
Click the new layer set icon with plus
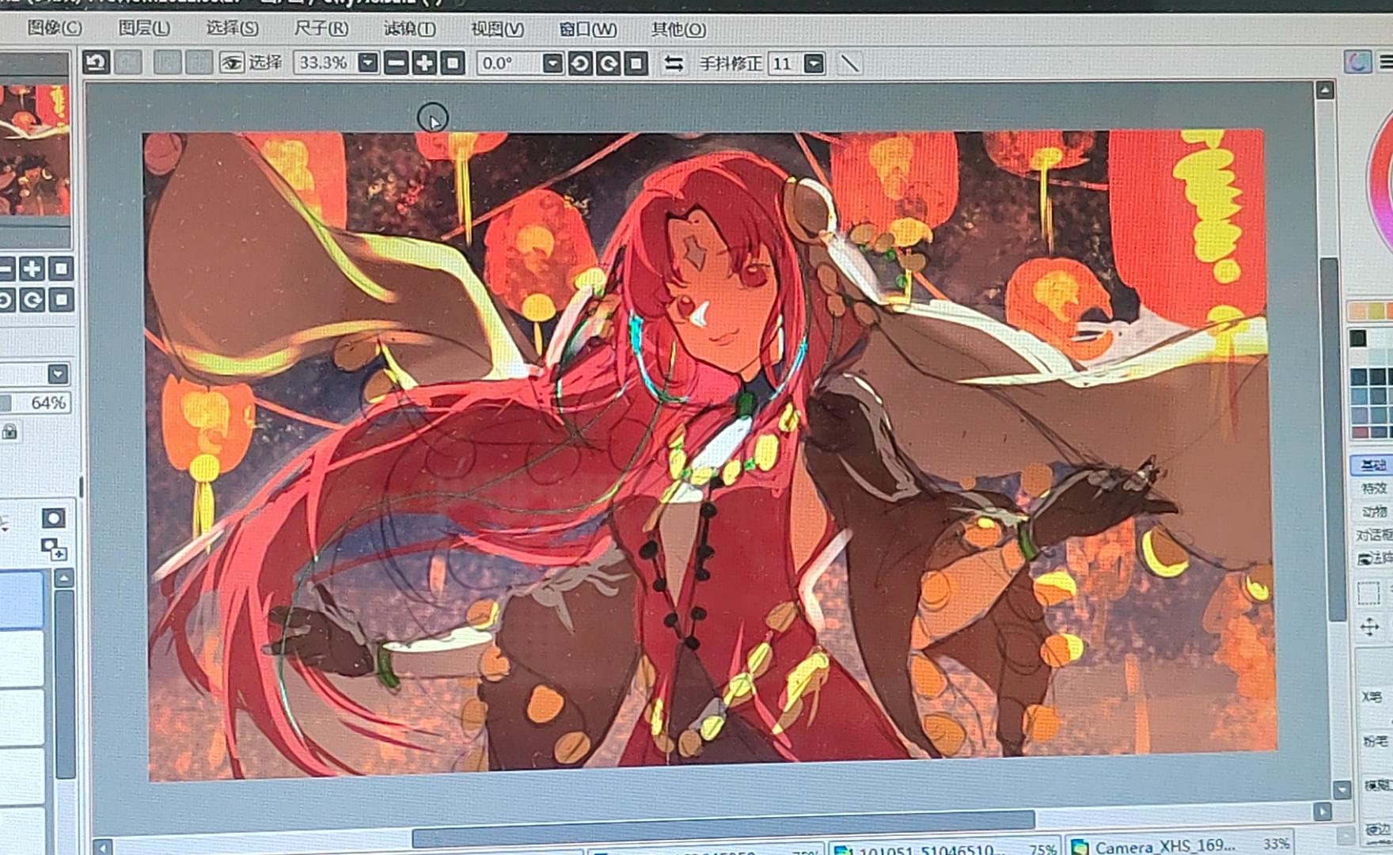click(x=53, y=548)
